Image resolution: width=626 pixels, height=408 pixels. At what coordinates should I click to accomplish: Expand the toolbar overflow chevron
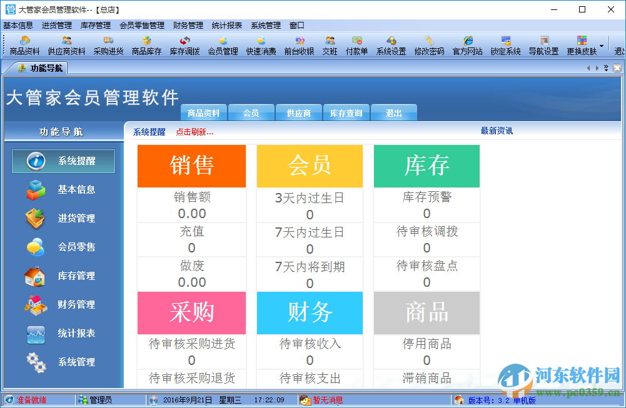tap(606, 66)
